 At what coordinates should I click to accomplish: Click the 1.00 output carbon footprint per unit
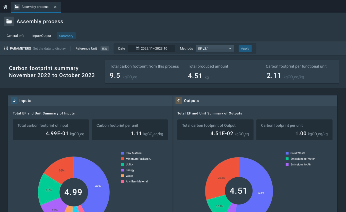301,133
